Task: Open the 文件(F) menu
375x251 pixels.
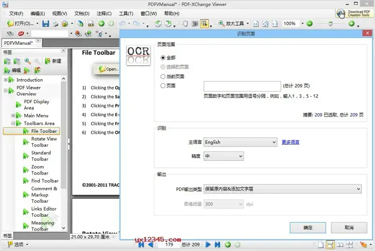Action: pyautogui.click(x=16, y=14)
